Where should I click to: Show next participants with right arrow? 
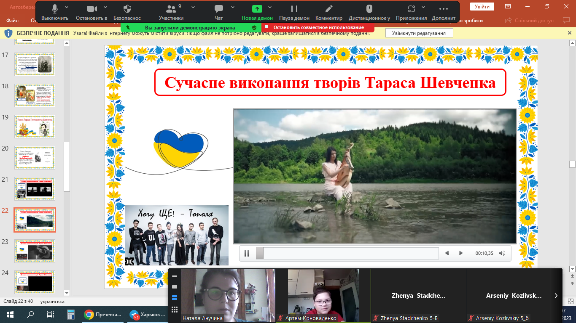click(556, 296)
